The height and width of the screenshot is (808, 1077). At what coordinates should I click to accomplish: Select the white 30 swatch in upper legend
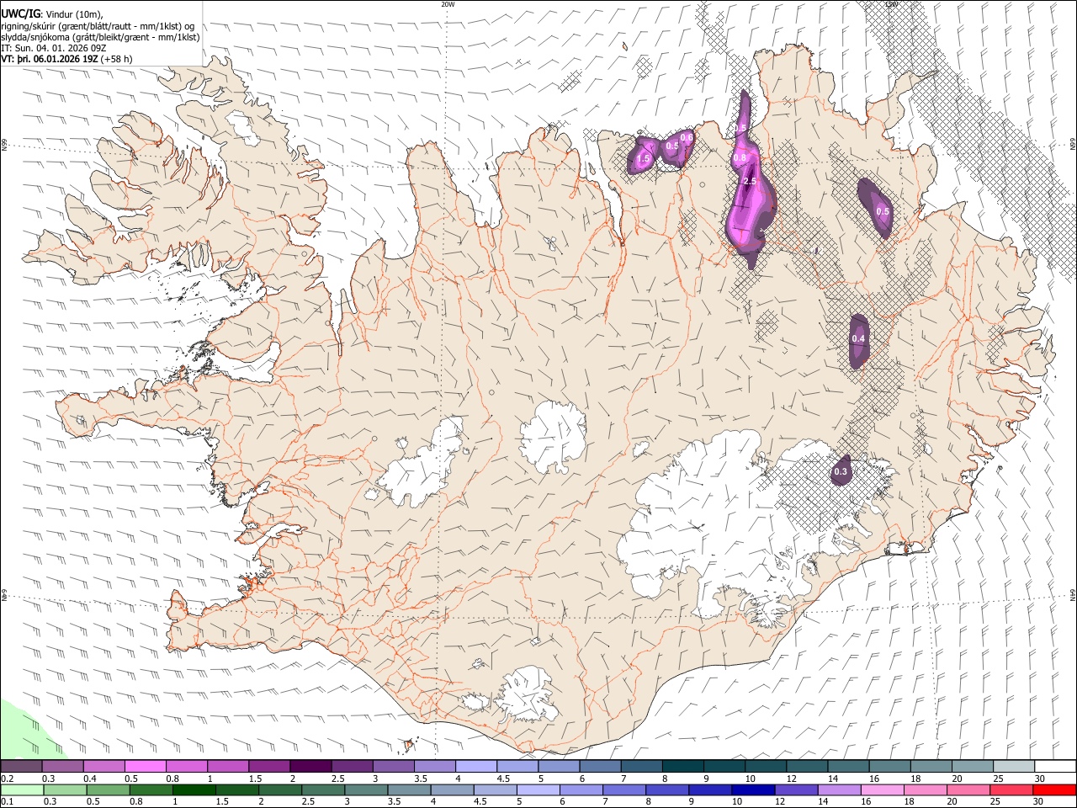click(x=1055, y=766)
